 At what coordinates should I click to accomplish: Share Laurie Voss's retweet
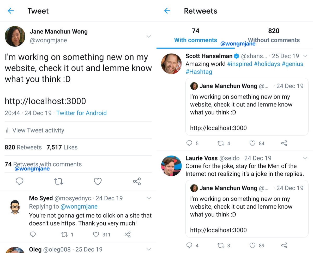pos(284,245)
